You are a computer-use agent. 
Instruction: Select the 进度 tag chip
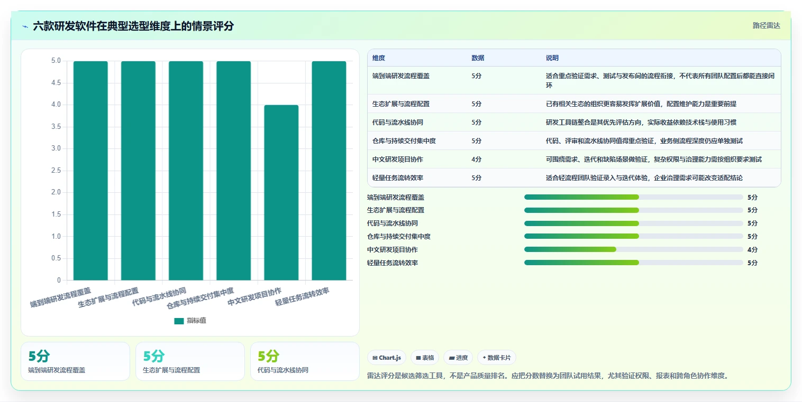click(458, 358)
